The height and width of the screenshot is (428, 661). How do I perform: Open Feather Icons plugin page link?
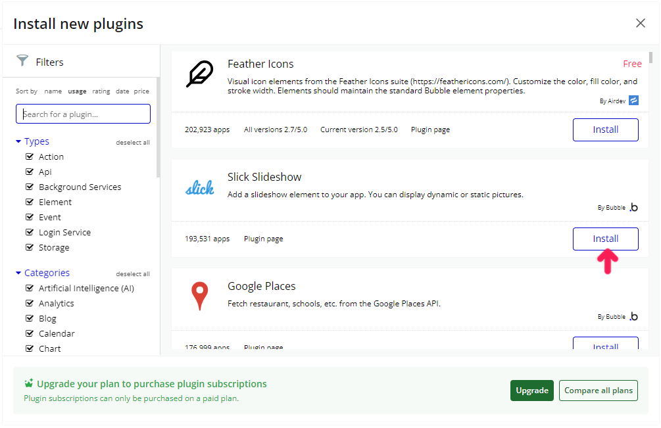click(430, 130)
